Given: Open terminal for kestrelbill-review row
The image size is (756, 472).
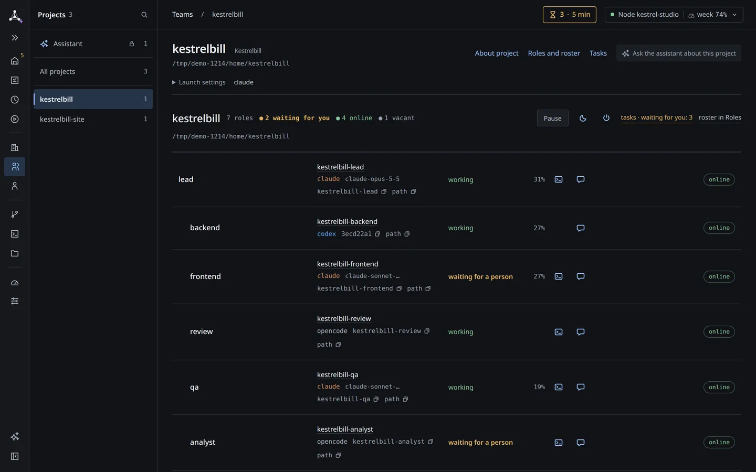Looking at the screenshot, I should [x=559, y=332].
